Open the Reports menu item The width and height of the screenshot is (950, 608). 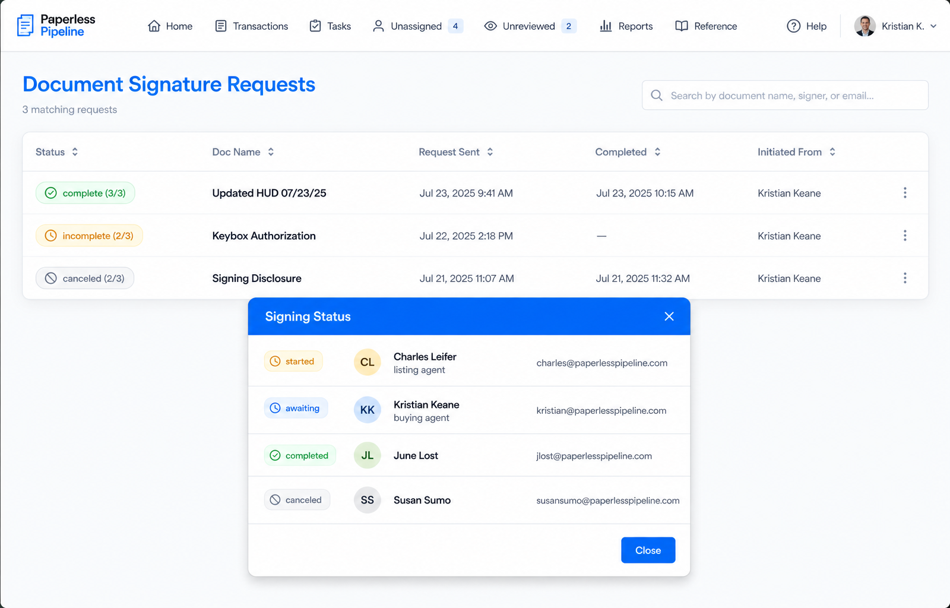pos(626,26)
